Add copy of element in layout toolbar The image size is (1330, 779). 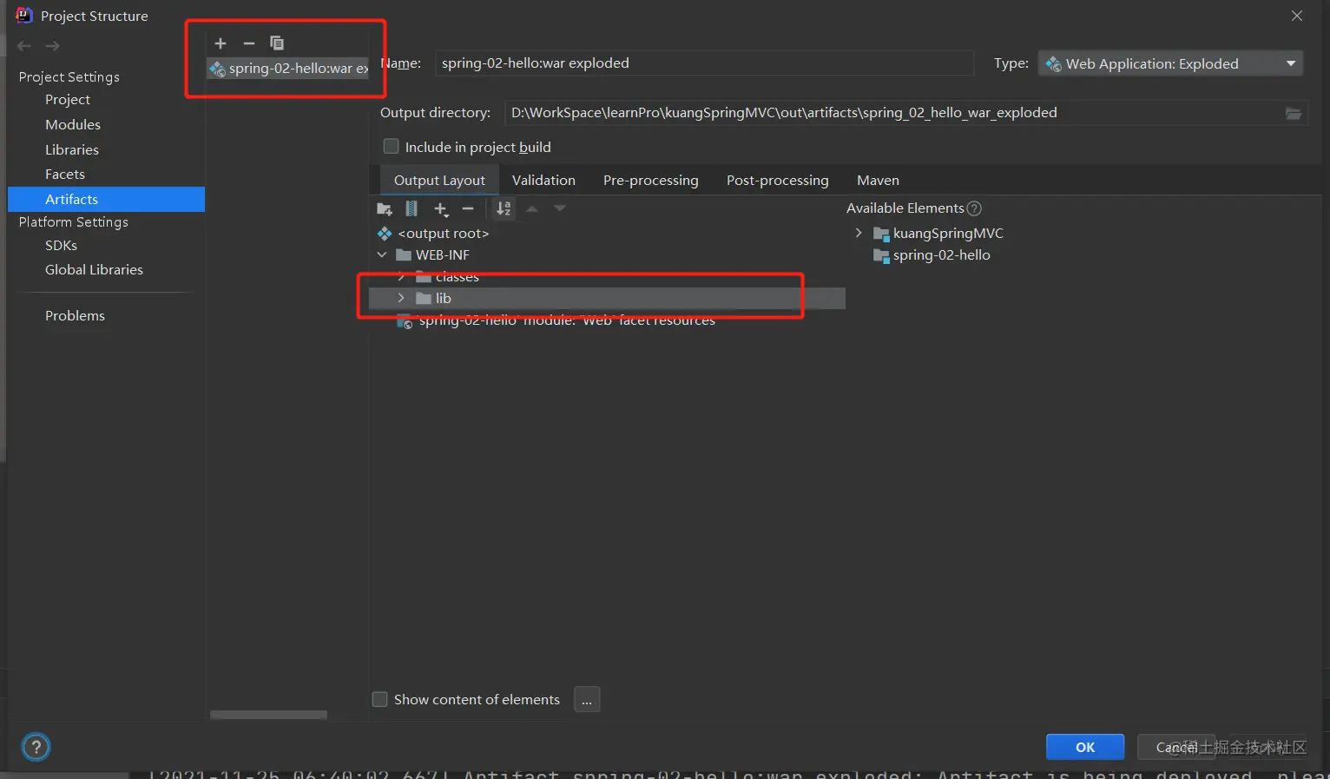[441, 209]
